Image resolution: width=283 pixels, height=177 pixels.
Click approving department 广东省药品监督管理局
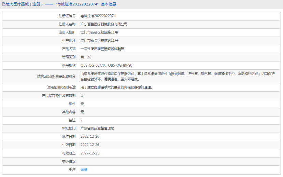[97, 128]
